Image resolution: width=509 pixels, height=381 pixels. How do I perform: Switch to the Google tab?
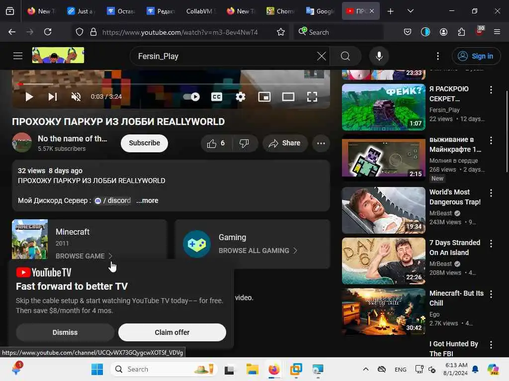coord(321,11)
